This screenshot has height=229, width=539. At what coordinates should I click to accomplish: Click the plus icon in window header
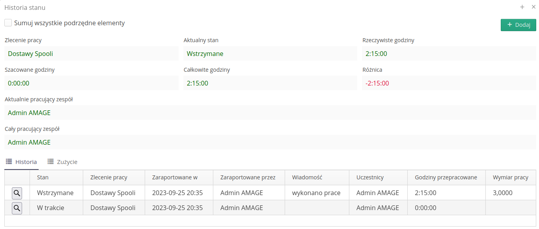click(x=522, y=7)
